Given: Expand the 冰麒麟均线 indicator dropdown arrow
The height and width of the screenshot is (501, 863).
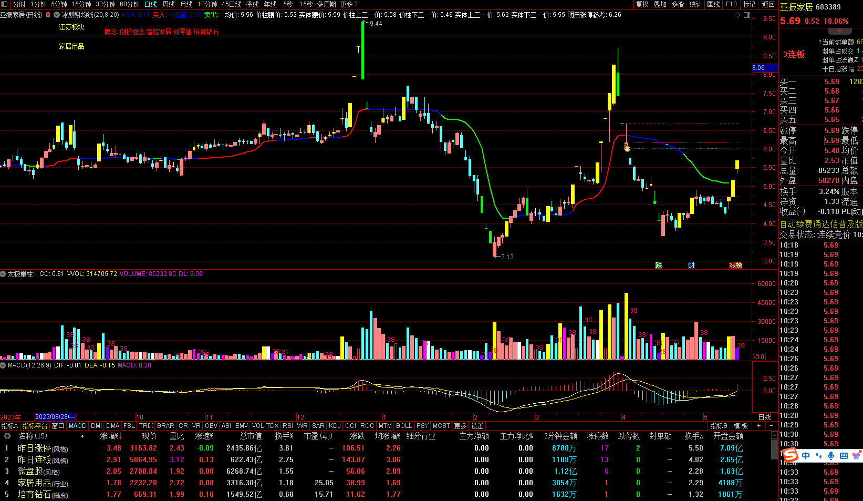Looking at the screenshot, I should click(x=56, y=15).
